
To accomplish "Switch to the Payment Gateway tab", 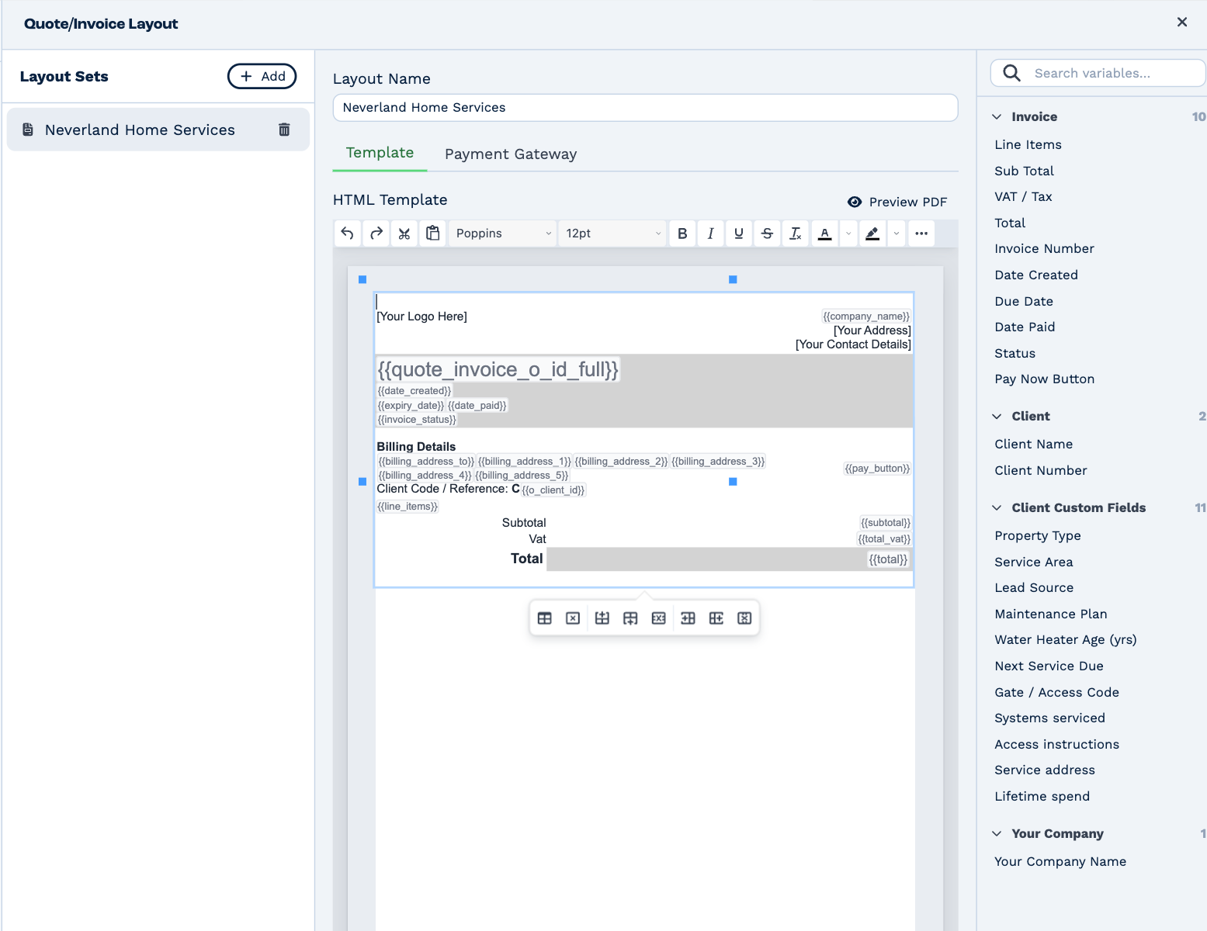I will 511,154.
